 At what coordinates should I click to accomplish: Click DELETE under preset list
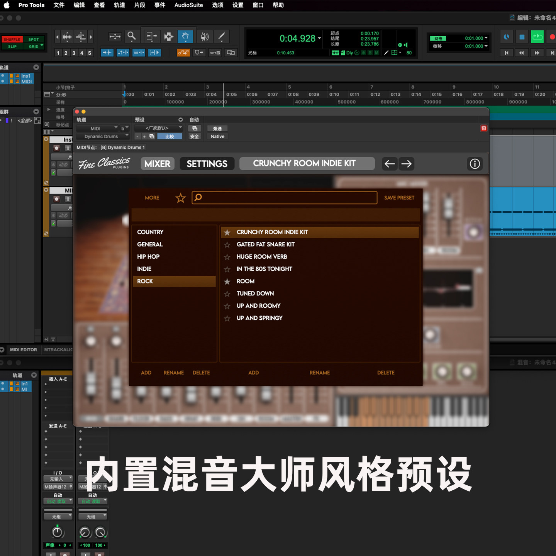pyautogui.click(x=386, y=373)
